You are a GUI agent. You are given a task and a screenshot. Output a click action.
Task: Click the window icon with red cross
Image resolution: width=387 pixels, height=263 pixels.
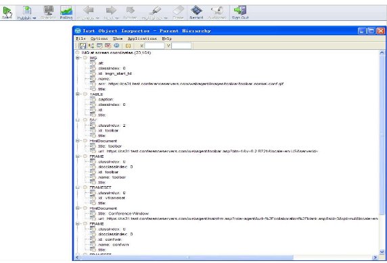point(108,46)
